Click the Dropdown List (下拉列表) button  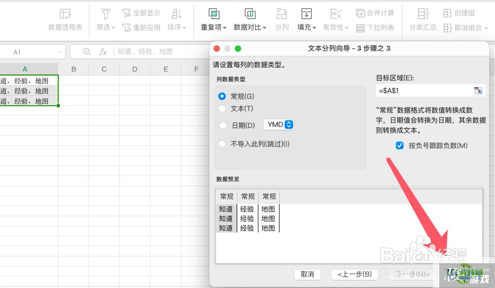(x=375, y=28)
